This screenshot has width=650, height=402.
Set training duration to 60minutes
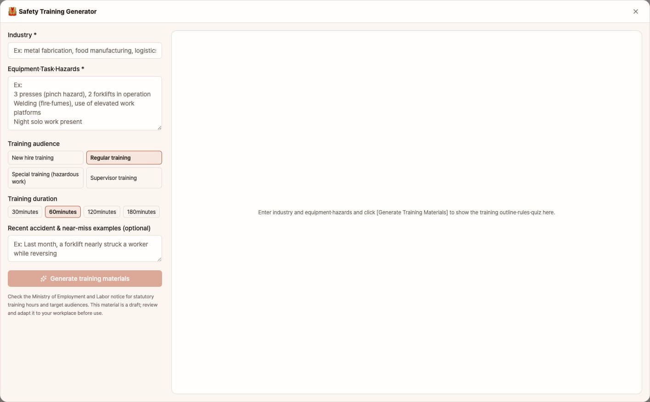click(63, 212)
